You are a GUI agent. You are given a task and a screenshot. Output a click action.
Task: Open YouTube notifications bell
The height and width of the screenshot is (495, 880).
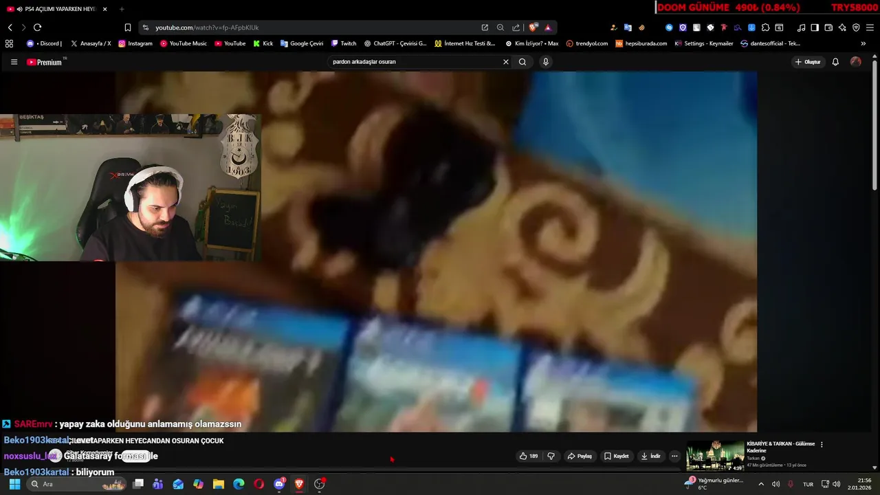tap(835, 62)
